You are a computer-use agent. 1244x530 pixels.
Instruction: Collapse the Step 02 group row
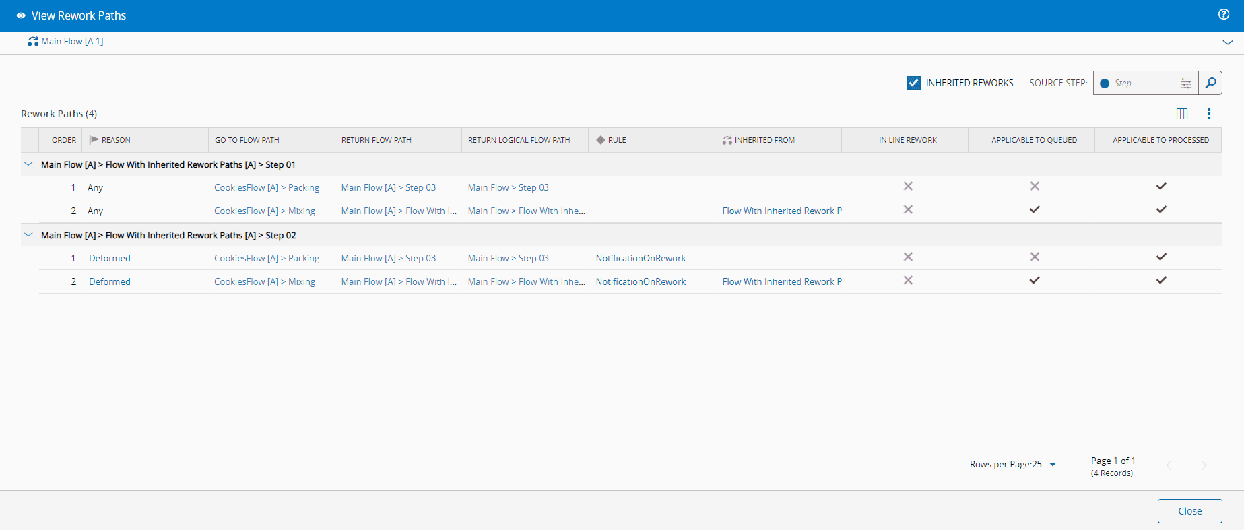click(x=28, y=235)
